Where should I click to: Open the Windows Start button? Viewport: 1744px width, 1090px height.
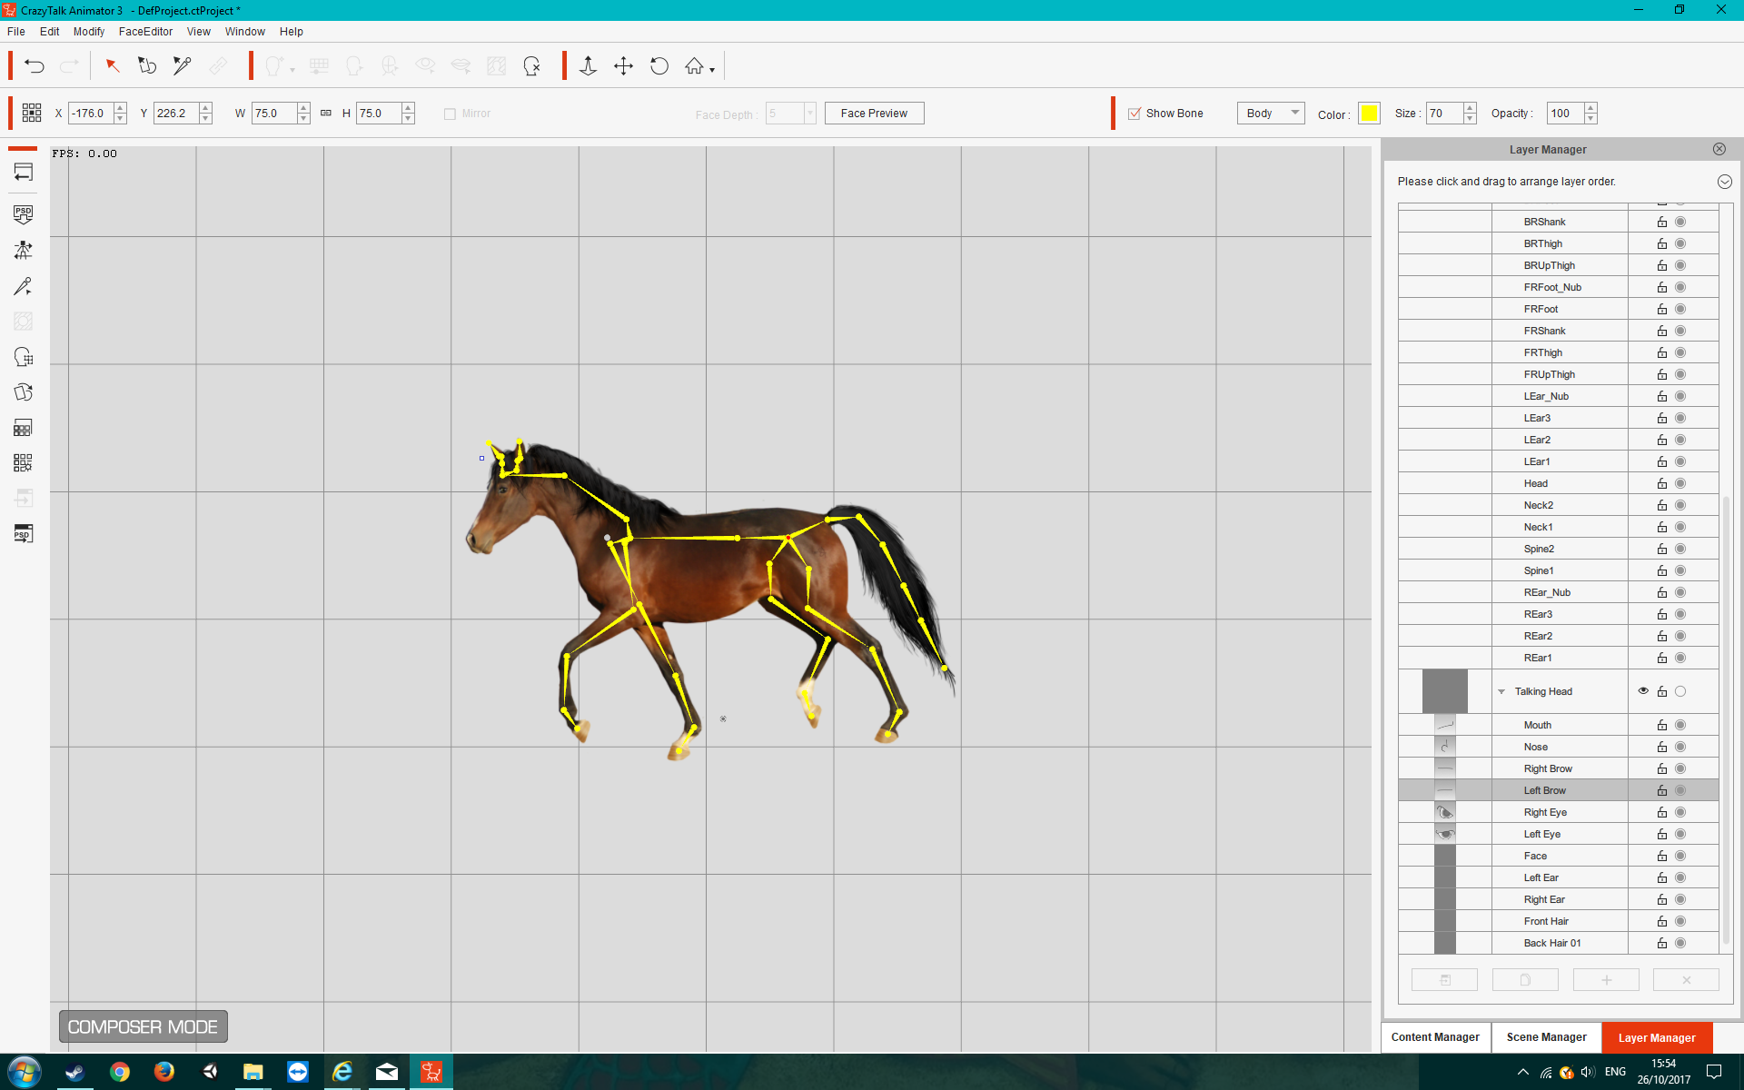[25, 1072]
